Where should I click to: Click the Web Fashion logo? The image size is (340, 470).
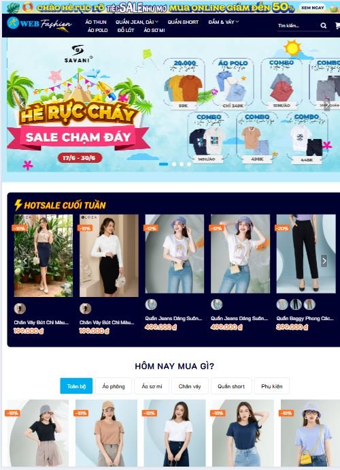coord(39,24)
